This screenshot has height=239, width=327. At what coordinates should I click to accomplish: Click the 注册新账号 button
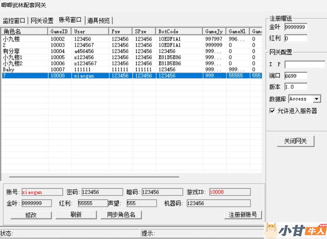[243, 215]
